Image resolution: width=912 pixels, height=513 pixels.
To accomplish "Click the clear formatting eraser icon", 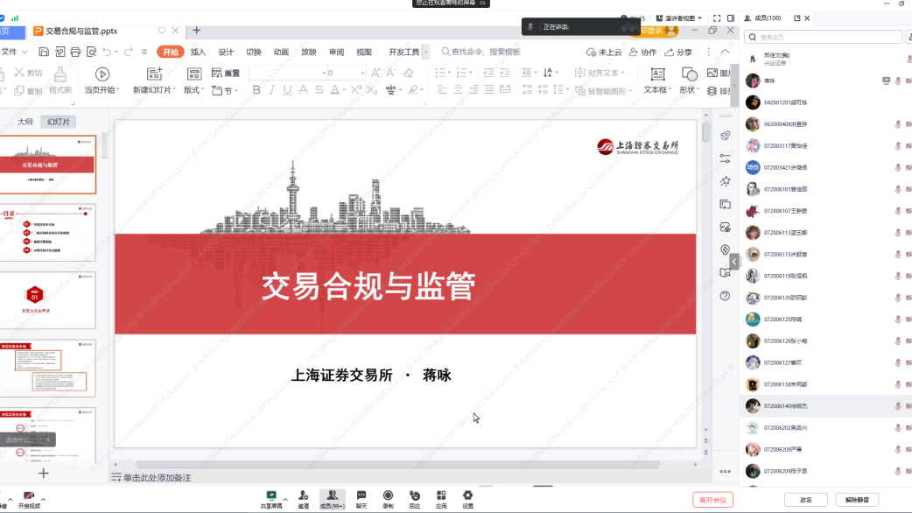I will 409,73.
